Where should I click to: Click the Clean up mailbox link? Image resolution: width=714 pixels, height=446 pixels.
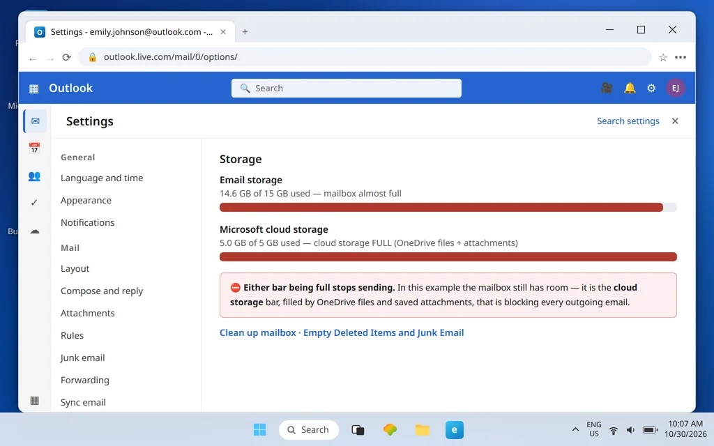pos(258,332)
